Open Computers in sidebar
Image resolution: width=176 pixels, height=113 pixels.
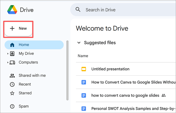coord(28,62)
